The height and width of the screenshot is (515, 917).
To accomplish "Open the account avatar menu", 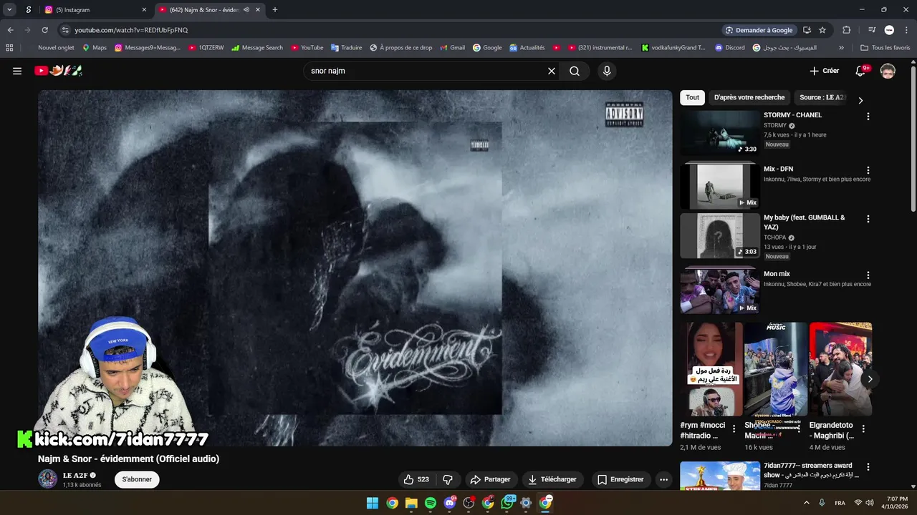I will coord(888,71).
